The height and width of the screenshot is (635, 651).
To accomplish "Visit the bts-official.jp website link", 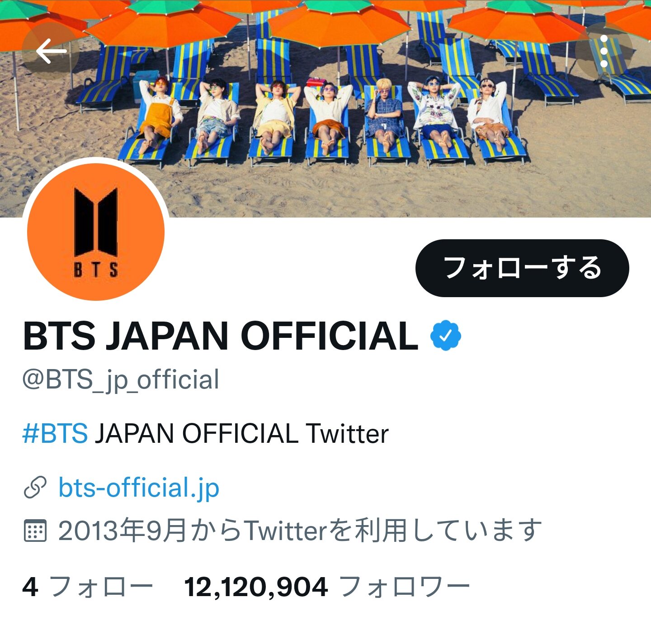I will click(139, 488).
